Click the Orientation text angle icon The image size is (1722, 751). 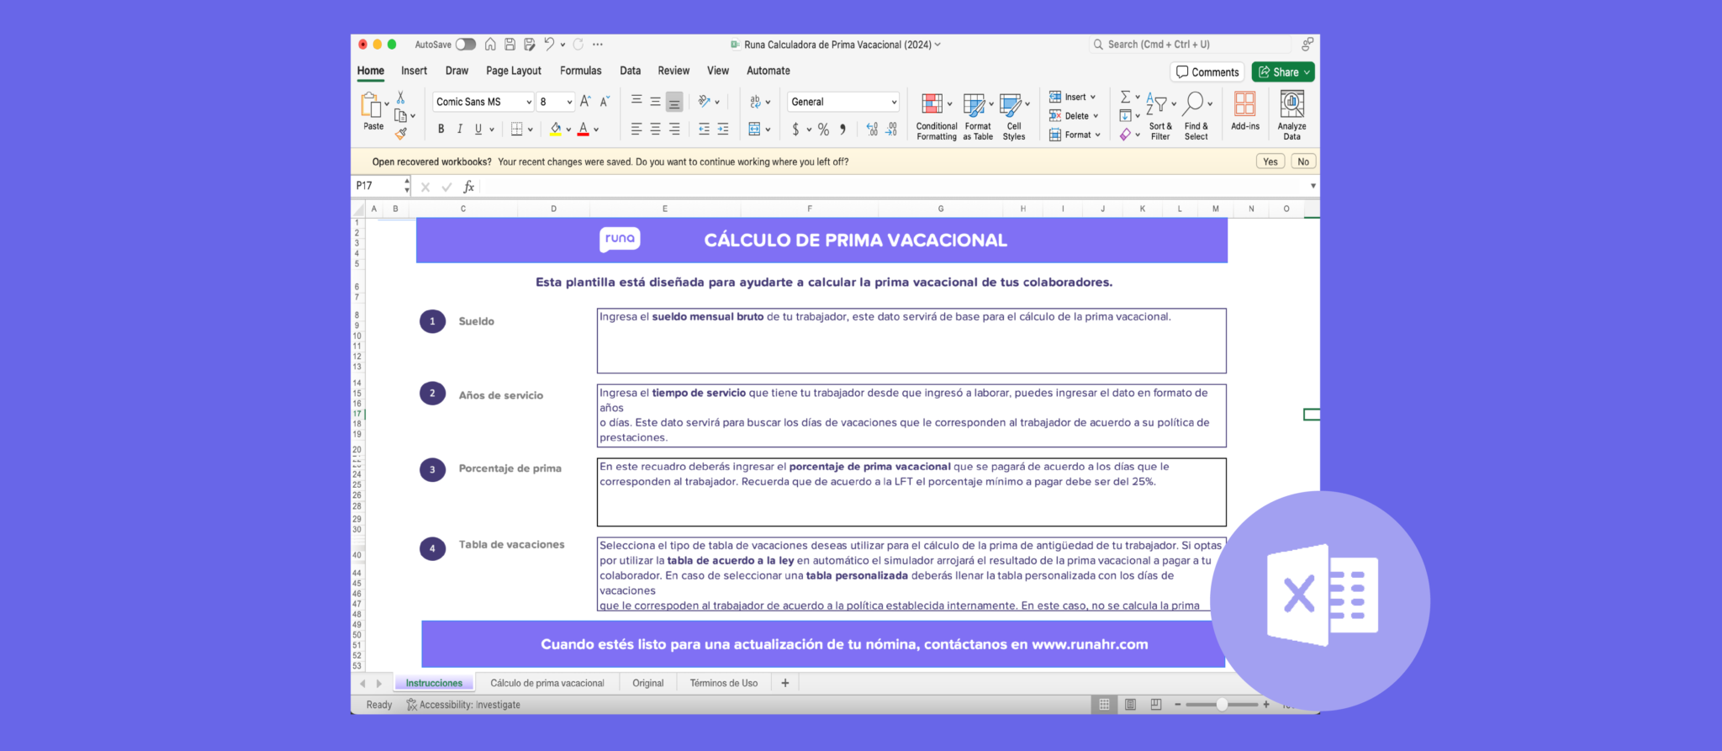point(705,101)
